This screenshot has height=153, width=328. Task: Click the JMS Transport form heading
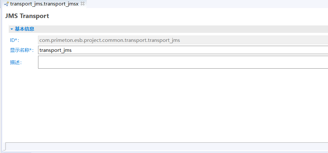tap(27, 16)
